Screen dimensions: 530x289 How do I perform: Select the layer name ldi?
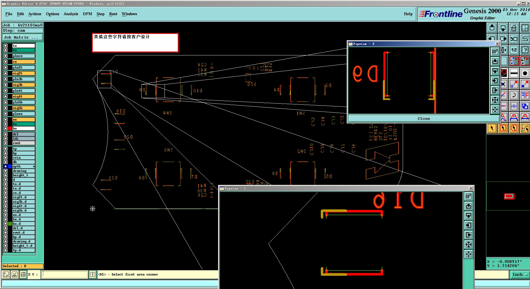[x=23, y=139]
